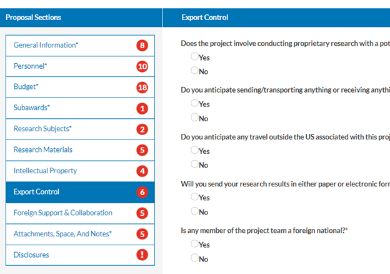The image size is (390, 274).
Task: Click the red 2 badge beside Research Subjects
Action: [x=142, y=129]
